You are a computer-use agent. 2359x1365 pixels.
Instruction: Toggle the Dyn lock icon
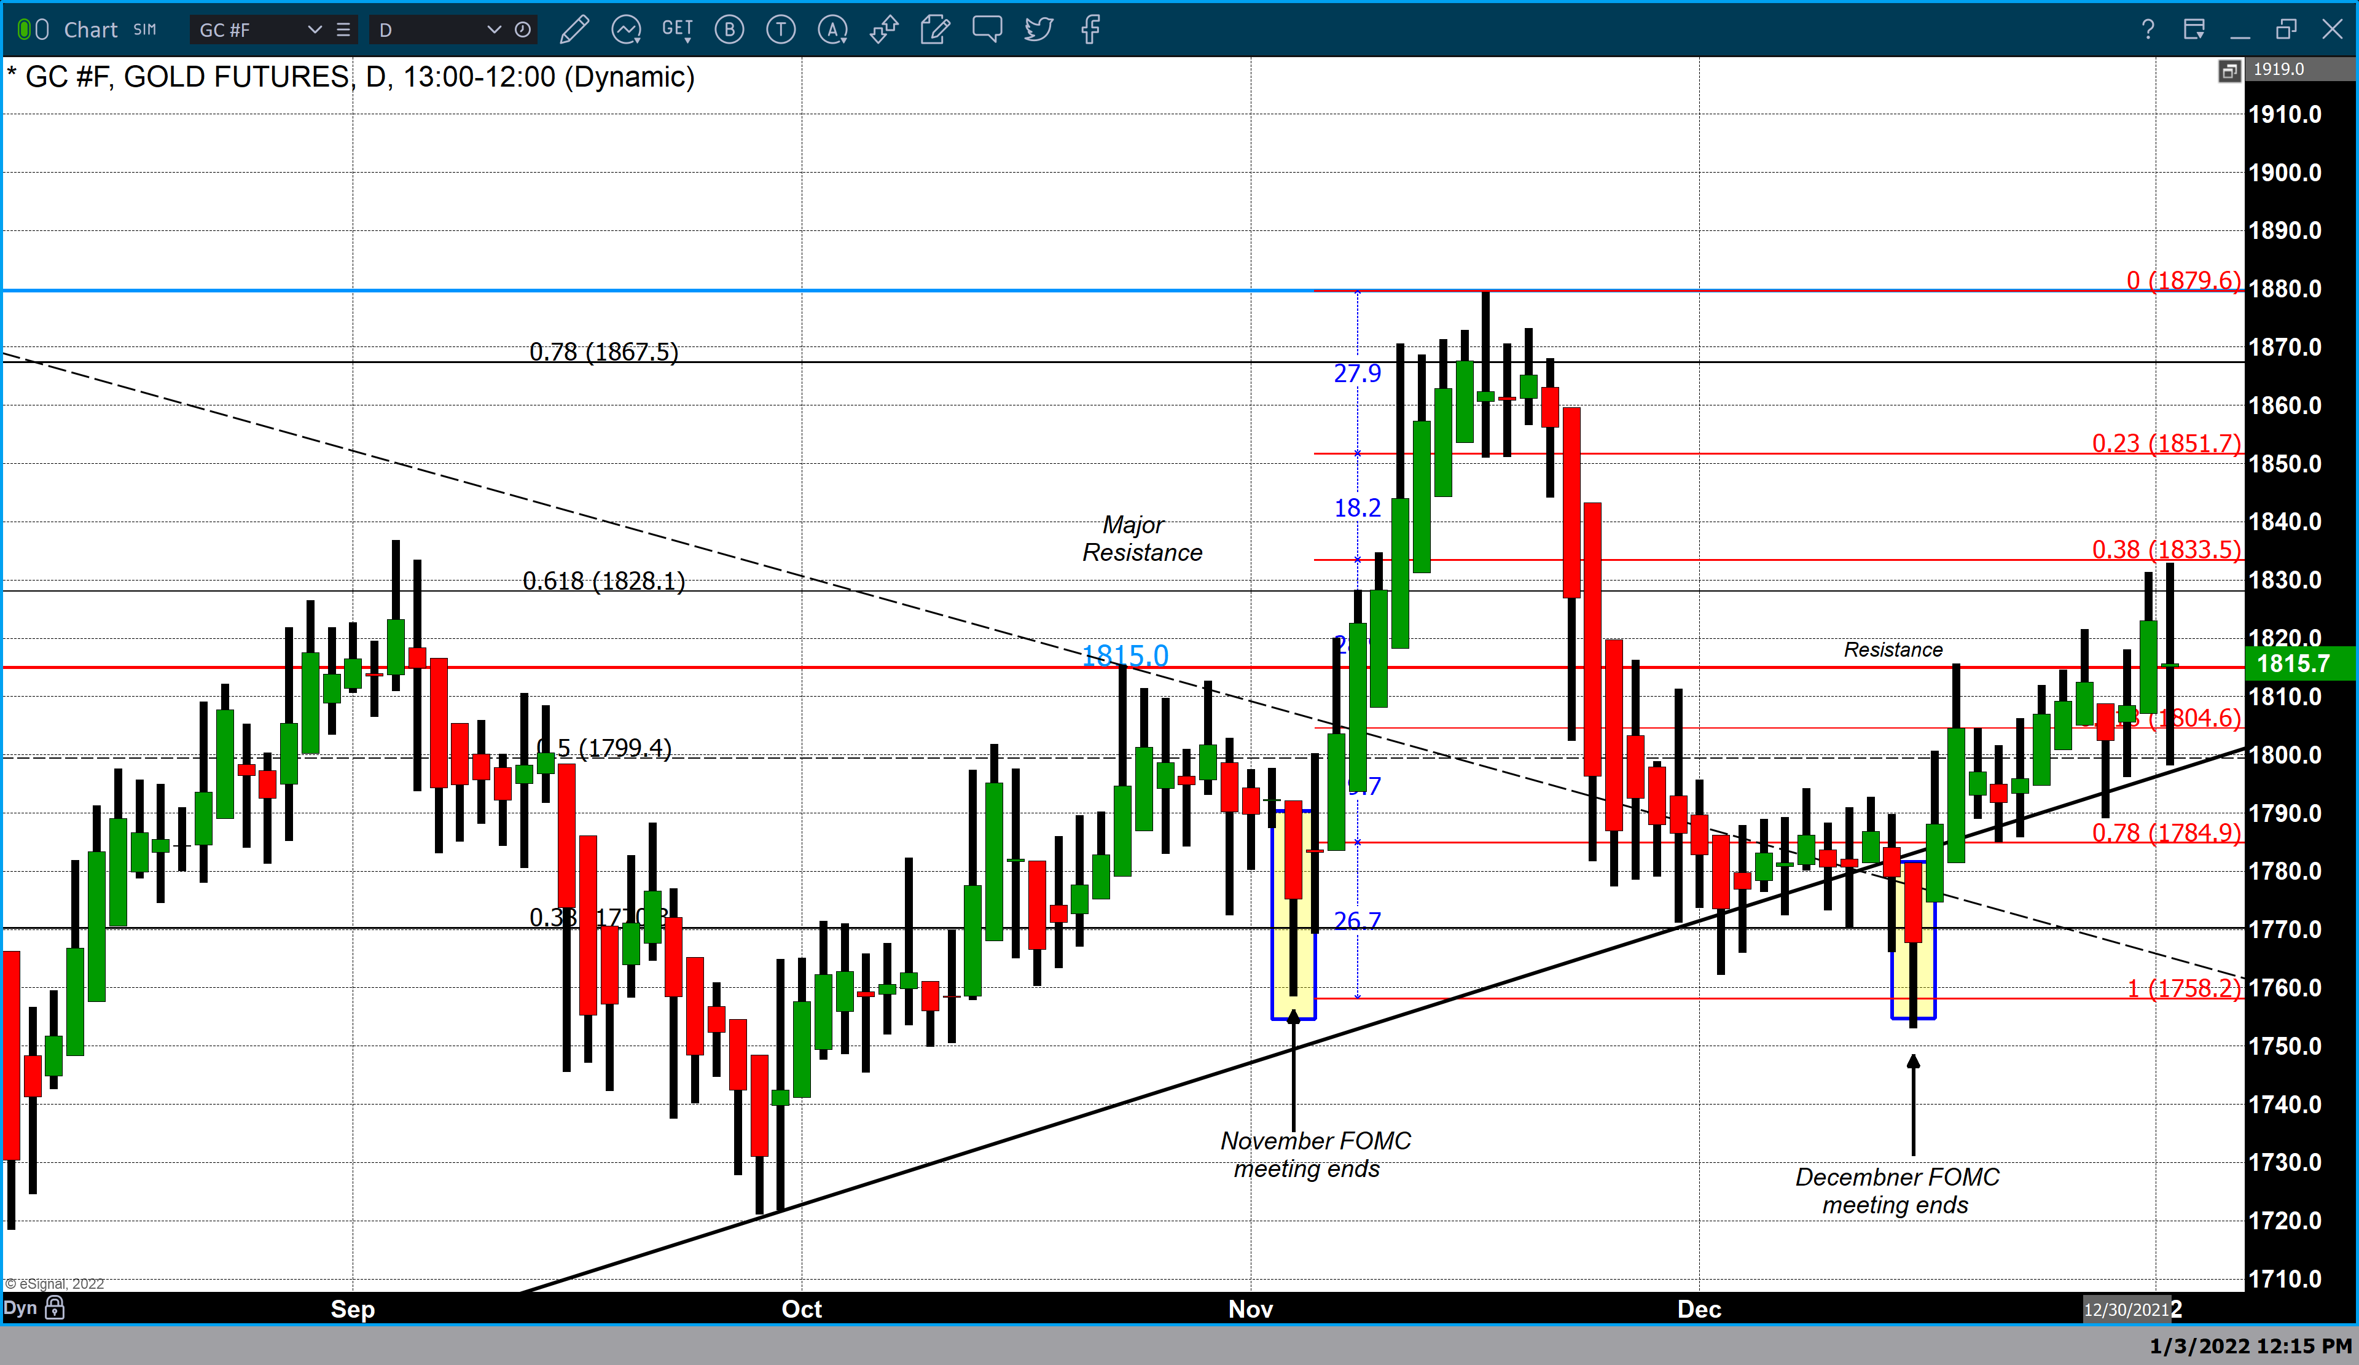55,1308
